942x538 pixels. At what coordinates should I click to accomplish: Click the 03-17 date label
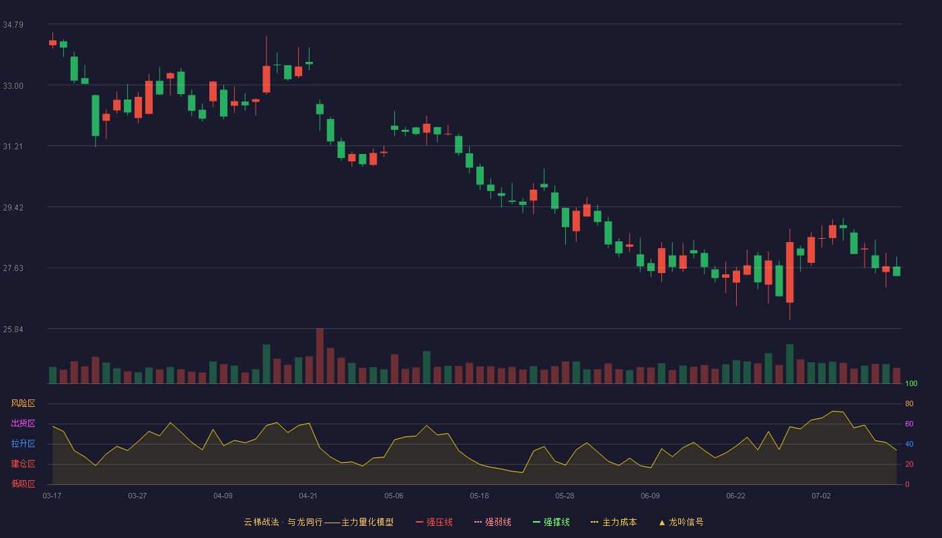tap(52, 496)
